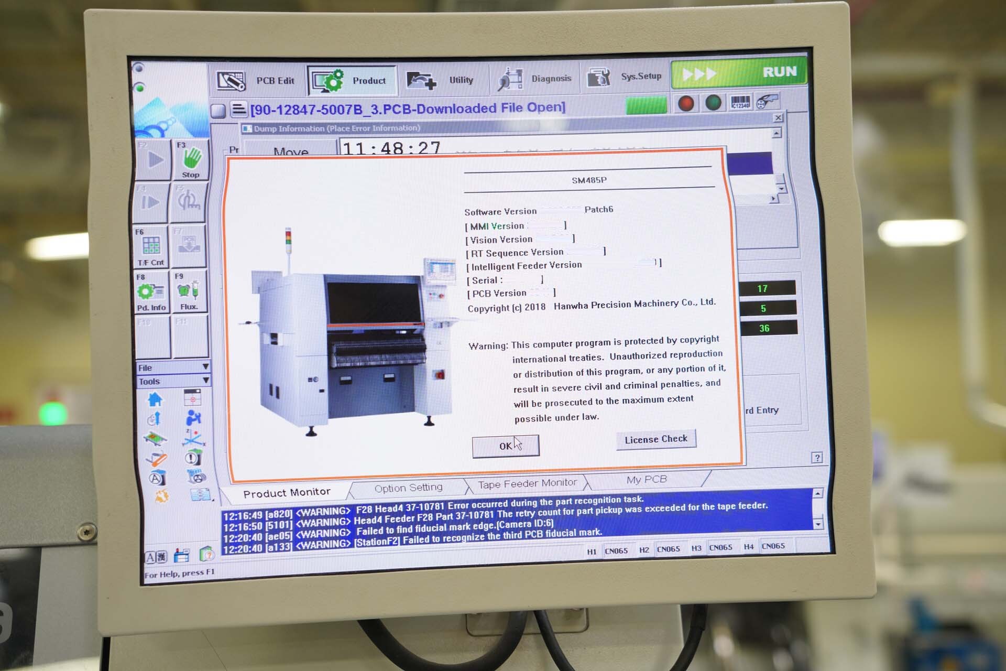
Task: Click scroll-up arrow of warning log
Action: click(x=817, y=493)
